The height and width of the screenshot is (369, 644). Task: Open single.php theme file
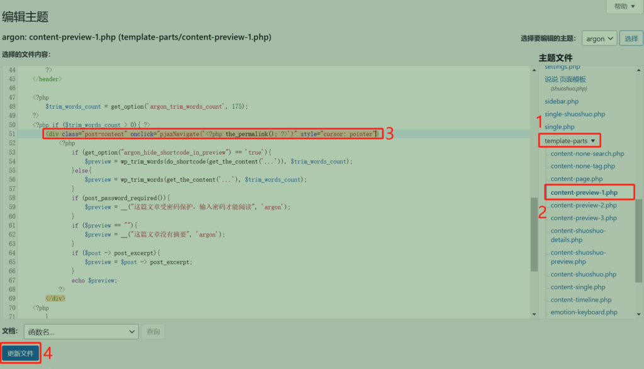point(560,128)
